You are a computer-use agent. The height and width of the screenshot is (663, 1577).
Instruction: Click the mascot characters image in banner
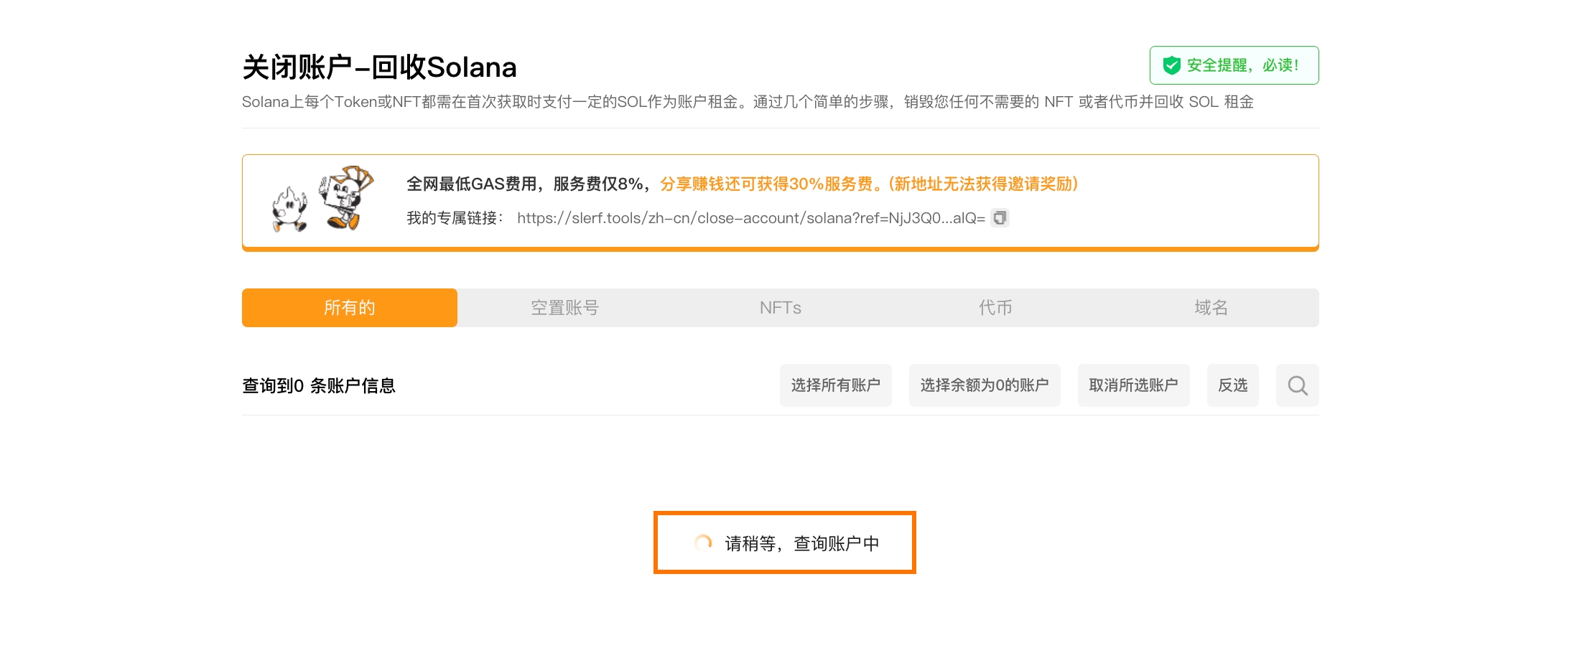point(323,199)
